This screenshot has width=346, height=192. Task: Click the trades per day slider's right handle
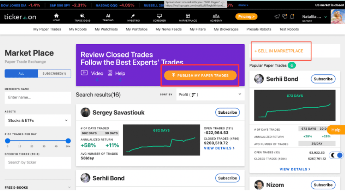(68, 141)
